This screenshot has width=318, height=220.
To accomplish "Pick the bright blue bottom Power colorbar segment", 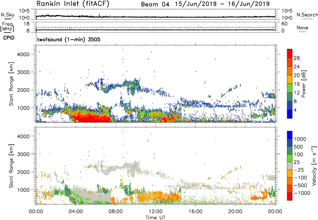I will coord(290,114).
